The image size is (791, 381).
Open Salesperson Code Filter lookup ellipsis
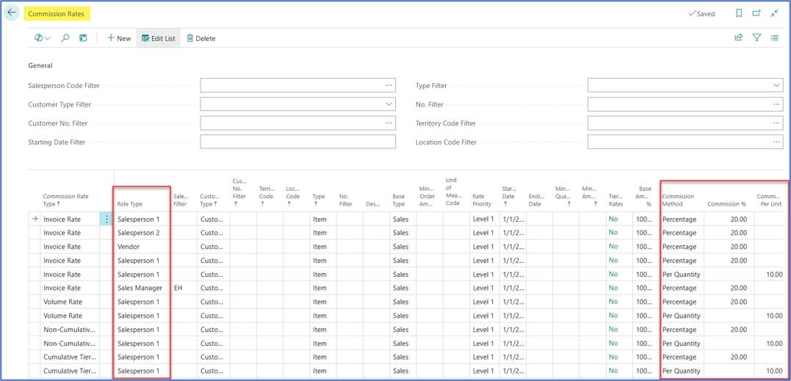pyautogui.click(x=389, y=85)
